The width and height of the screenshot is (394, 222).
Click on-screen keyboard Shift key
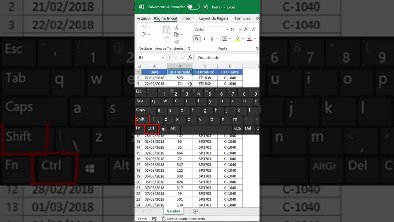pyautogui.click(x=142, y=120)
